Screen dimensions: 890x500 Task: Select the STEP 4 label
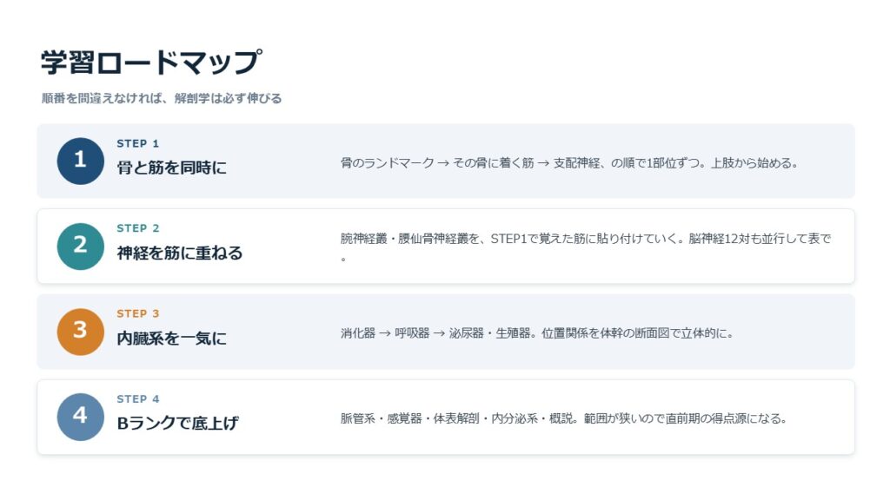(x=138, y=399)
